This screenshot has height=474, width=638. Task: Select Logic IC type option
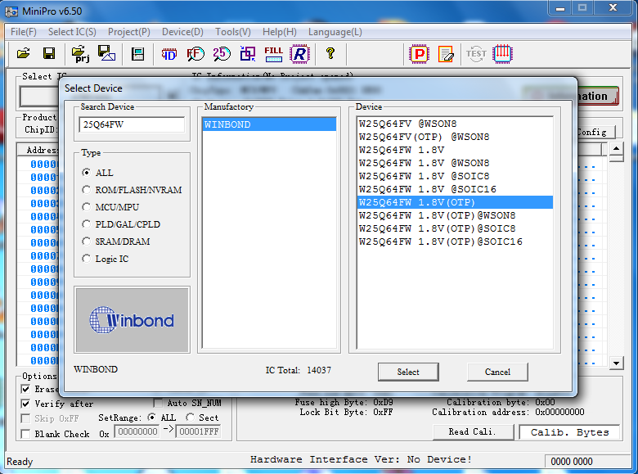pos(86,259)
